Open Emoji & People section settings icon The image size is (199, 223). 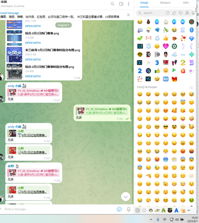(x=191, y=87)
